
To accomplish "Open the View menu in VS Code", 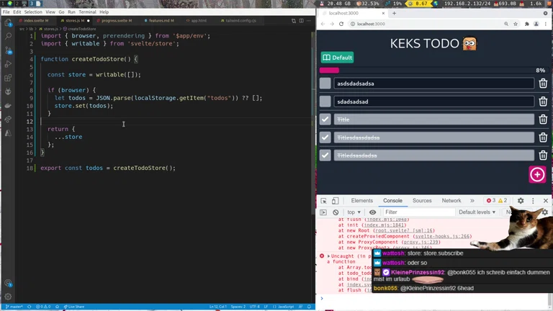I will (x=50, y=12).
